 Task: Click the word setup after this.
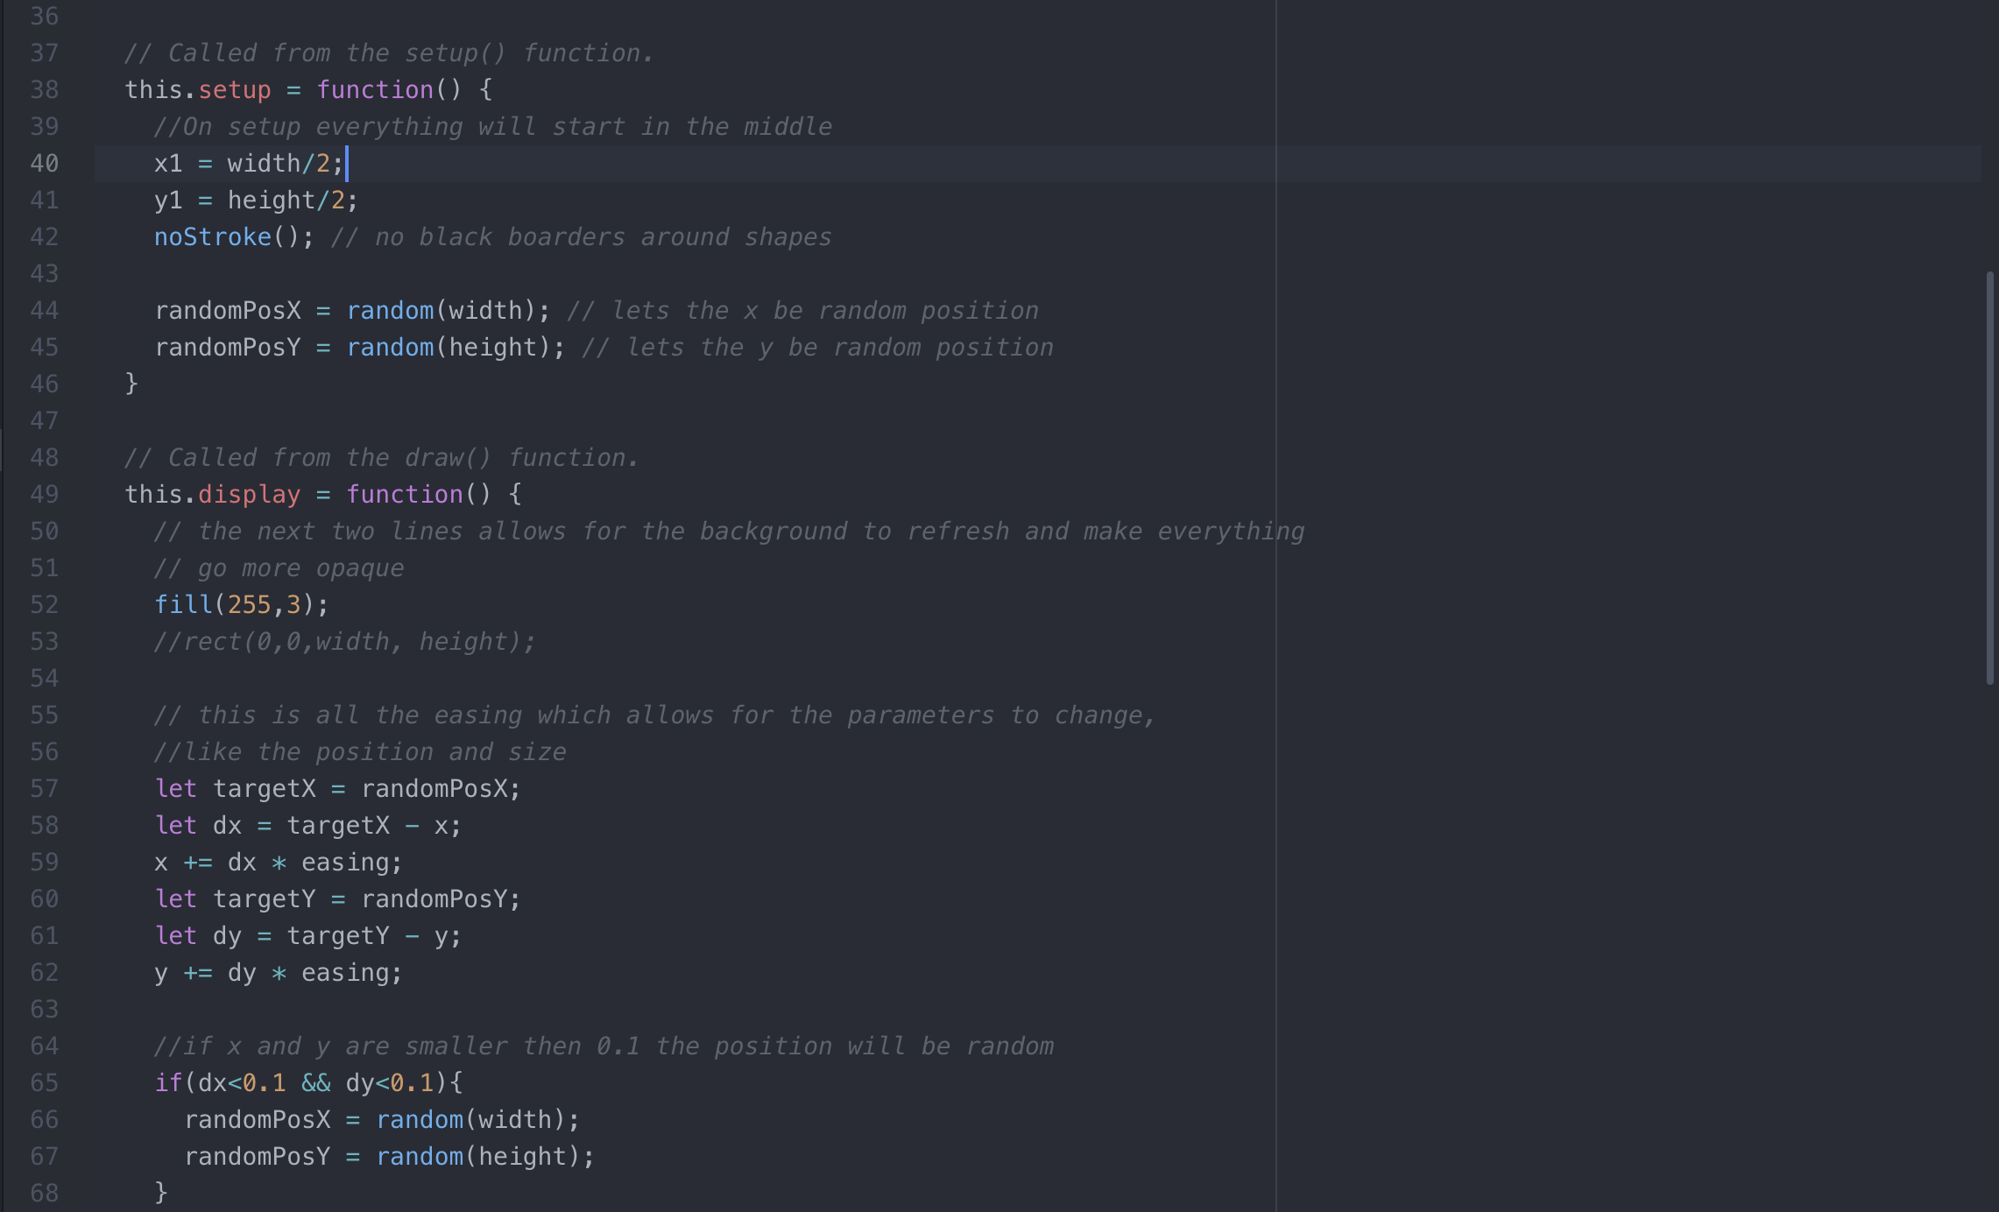(x=234, y=90)
